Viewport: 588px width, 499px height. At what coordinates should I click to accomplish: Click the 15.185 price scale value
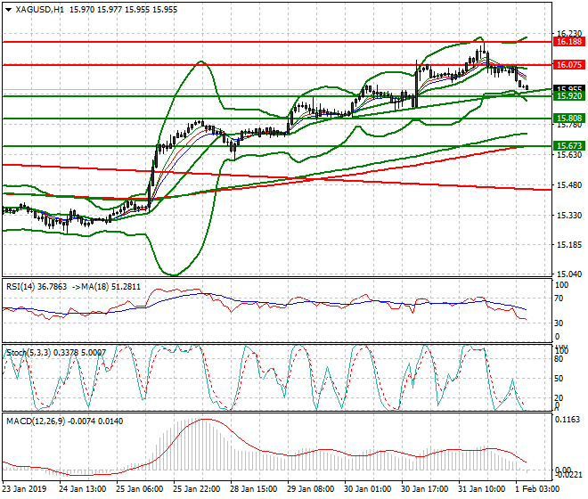(x=569, y=245)
